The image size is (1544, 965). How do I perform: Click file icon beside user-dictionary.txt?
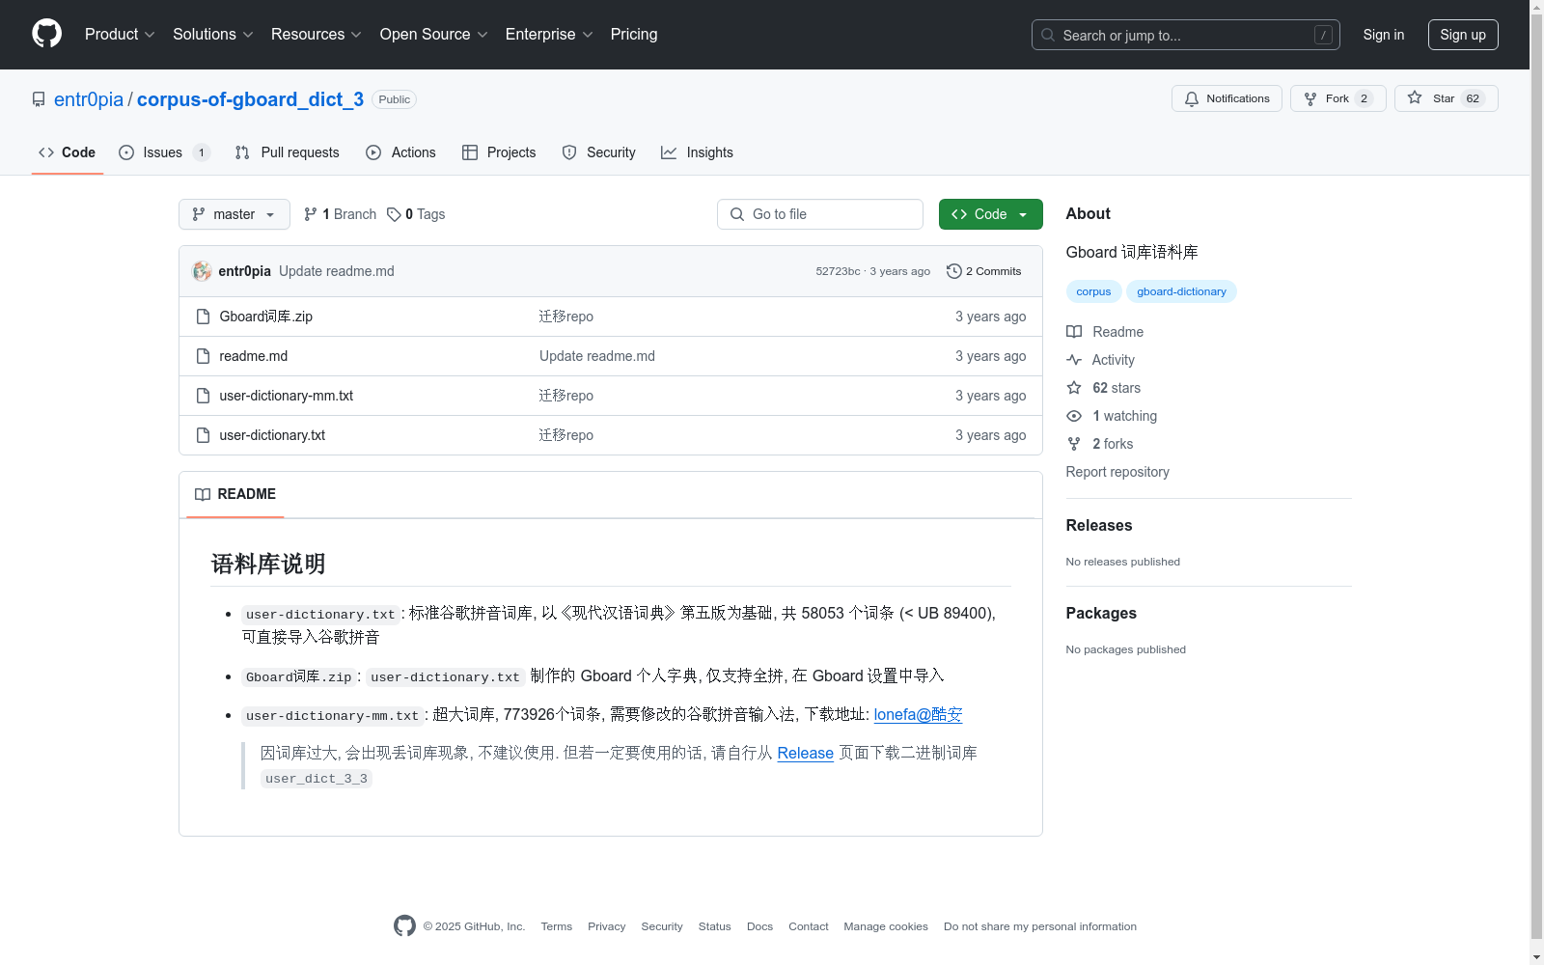[203, 435]
